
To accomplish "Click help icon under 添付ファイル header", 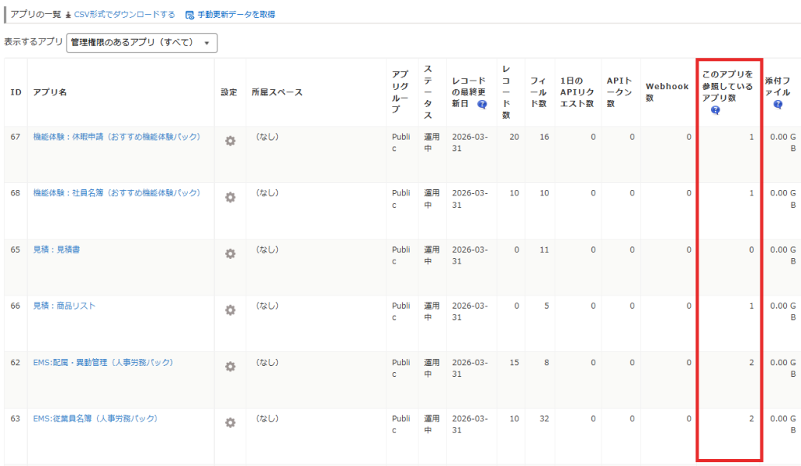I will click(778, 104).
